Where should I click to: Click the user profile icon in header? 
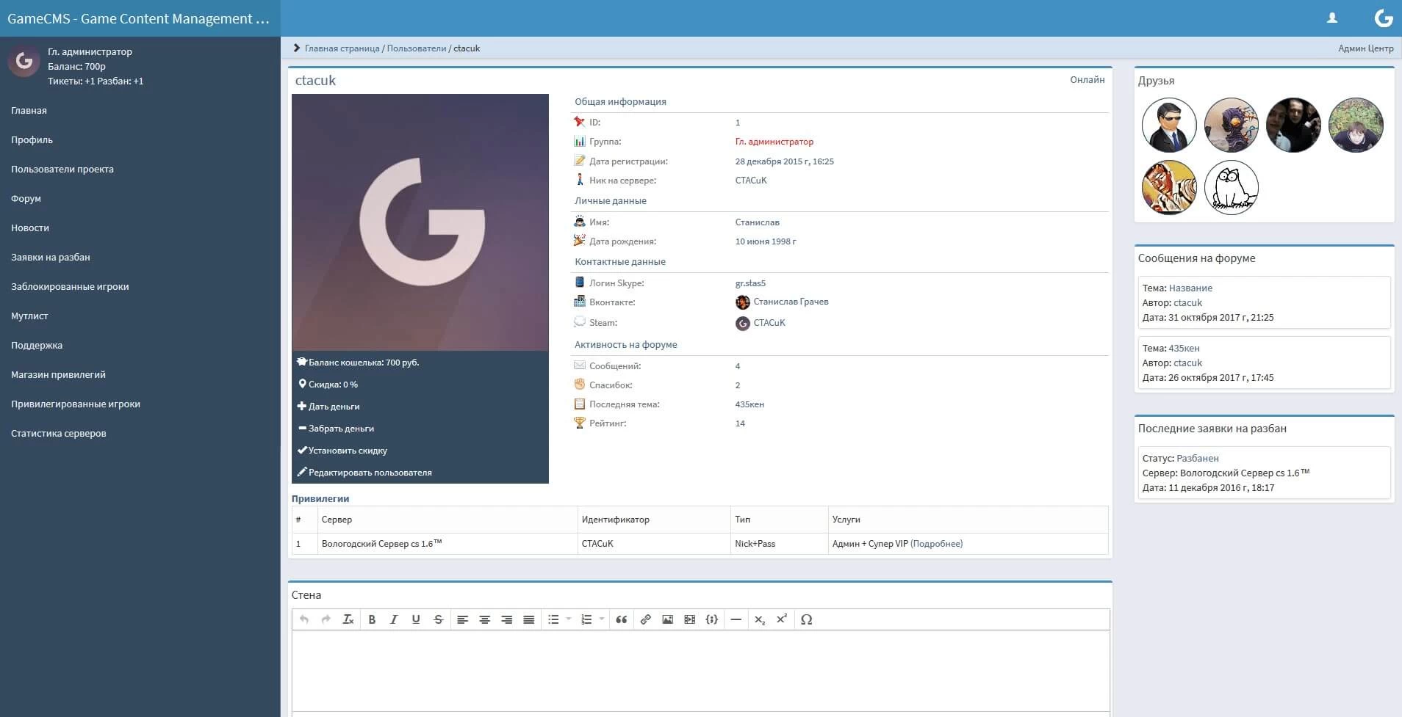(x=1331, y=18)
